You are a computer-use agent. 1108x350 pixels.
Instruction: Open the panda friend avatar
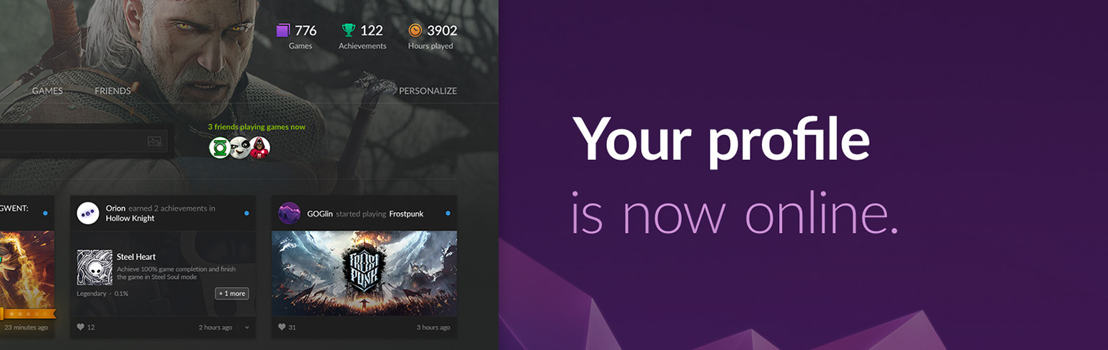click(239, 147)
